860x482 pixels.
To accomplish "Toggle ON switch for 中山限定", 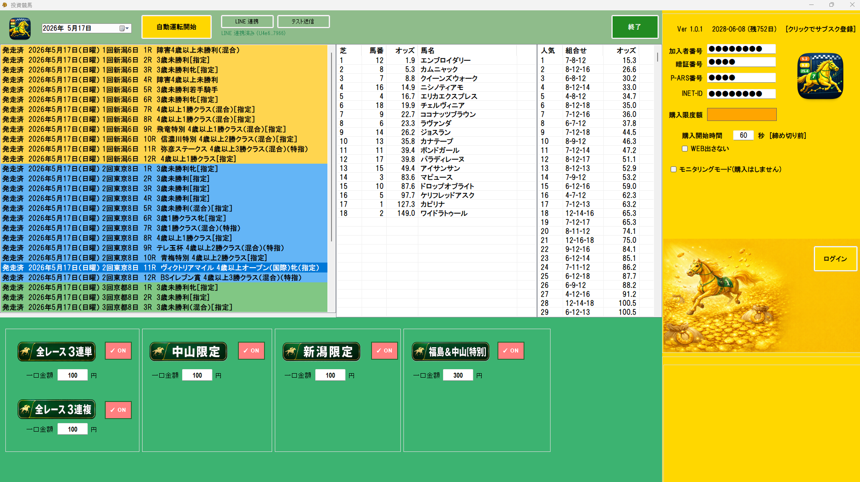I will (251, 351).
